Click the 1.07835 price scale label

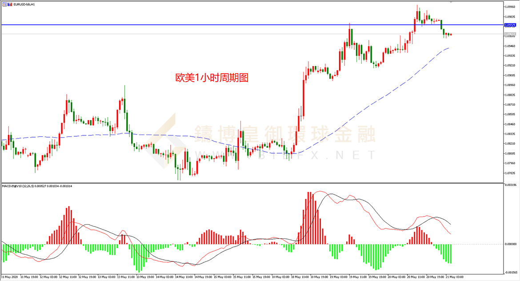510,173
